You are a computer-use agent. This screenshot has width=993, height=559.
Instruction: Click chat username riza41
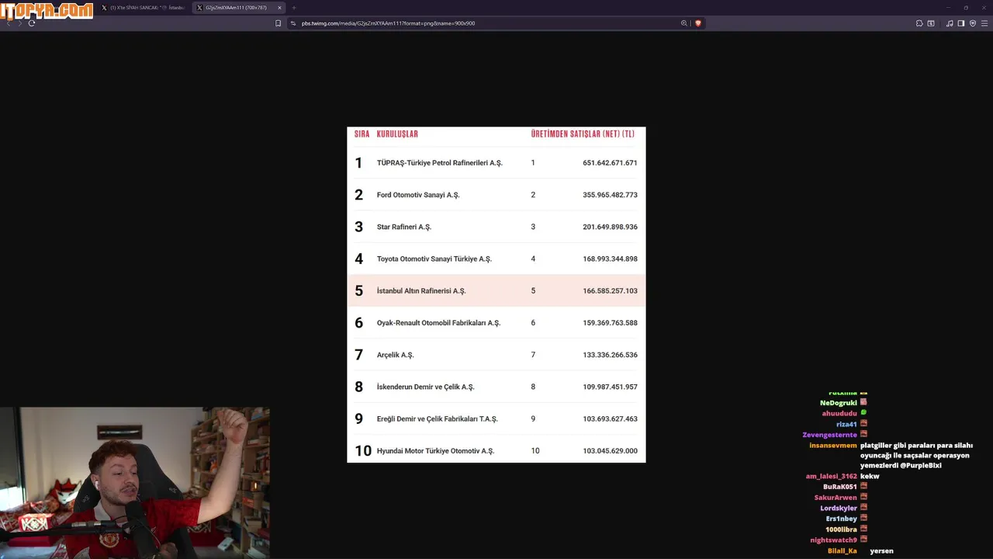(x=846, y=425)
